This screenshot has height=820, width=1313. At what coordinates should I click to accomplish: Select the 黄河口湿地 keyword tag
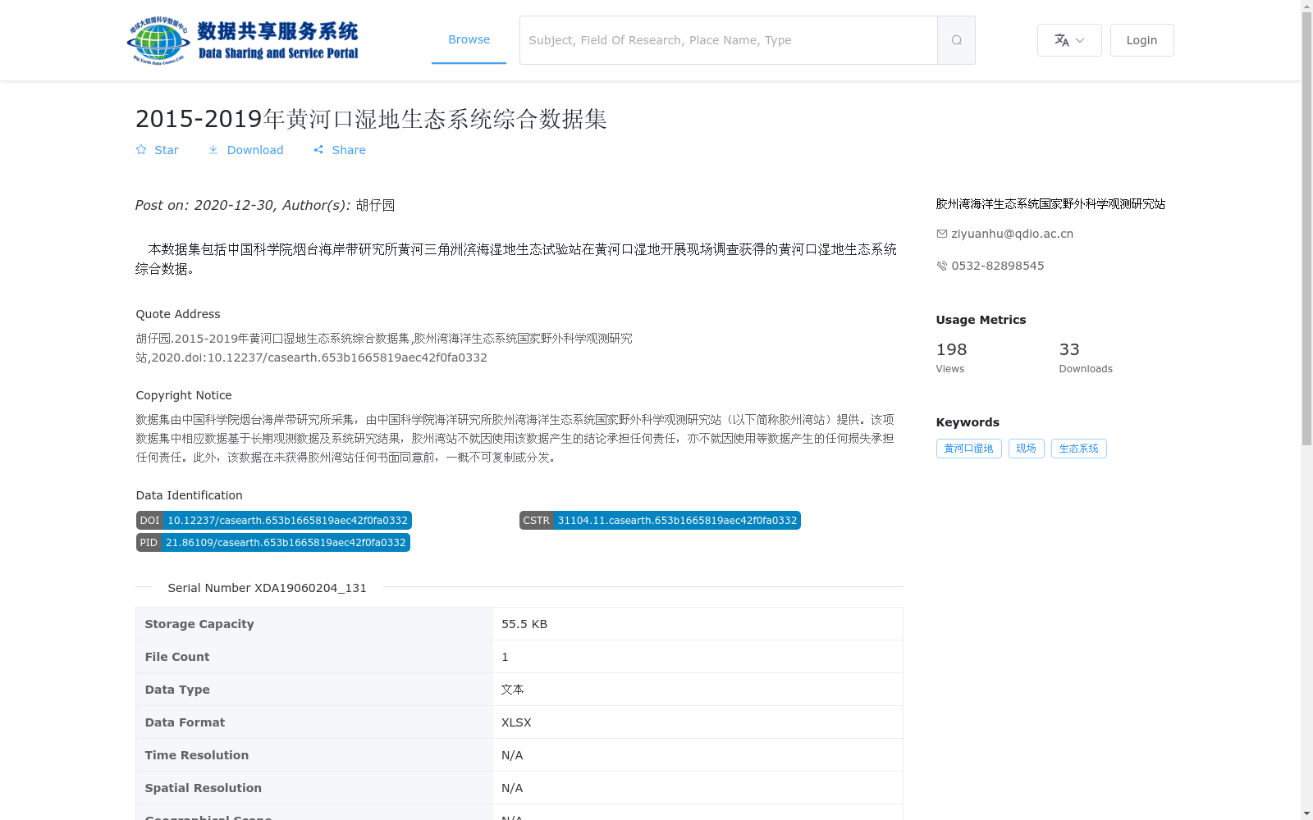click(968, 449)
